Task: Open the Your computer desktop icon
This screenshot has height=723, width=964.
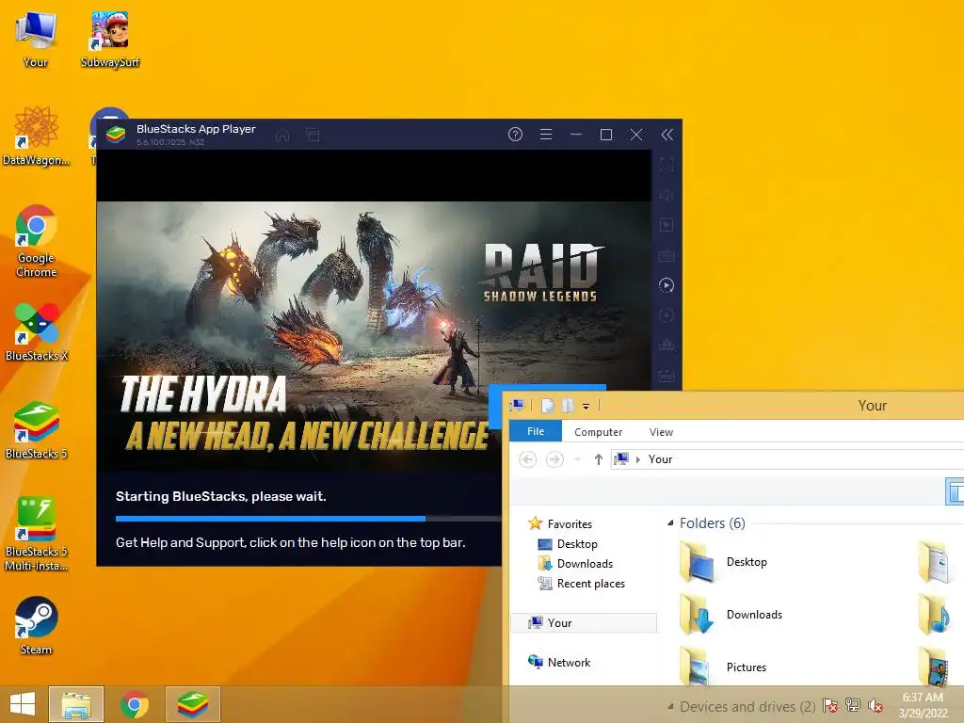Action: tap(36, 38)
